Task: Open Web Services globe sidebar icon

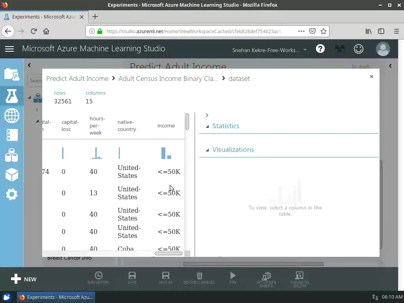Action: (x=11, y=116)
